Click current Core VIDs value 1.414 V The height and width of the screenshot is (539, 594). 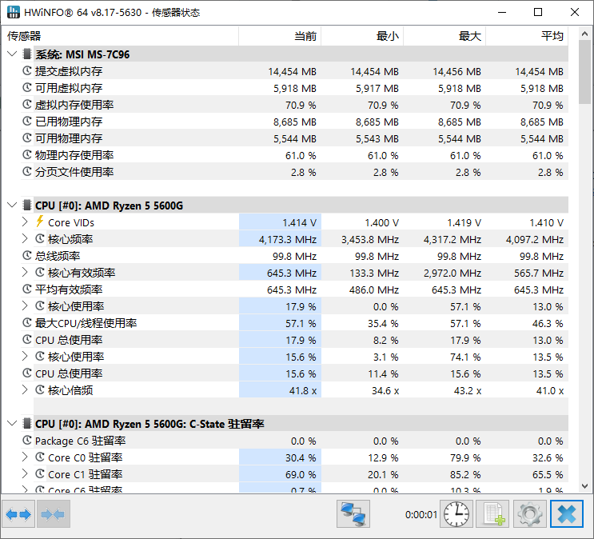coord(299,222)
